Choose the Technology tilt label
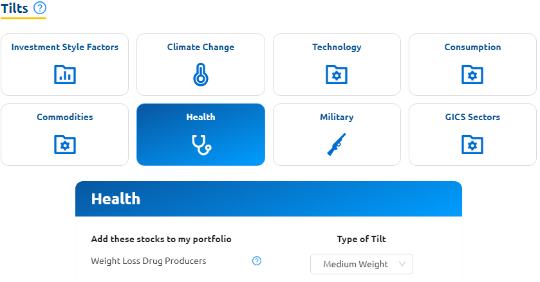540x282 pixels. pyautogui.click(x=337, y=47)
